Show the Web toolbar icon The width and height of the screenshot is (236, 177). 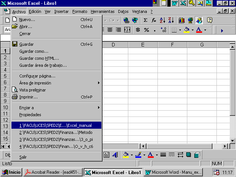coord(135,20)
